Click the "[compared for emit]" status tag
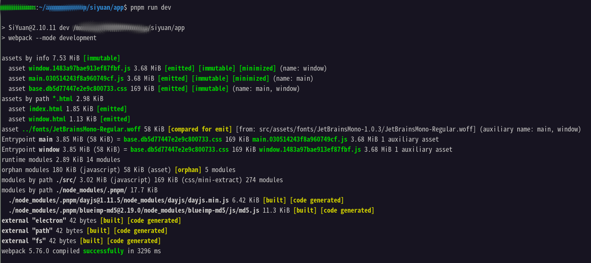Viewport: 591px width, 263px height. pos(200,129)
